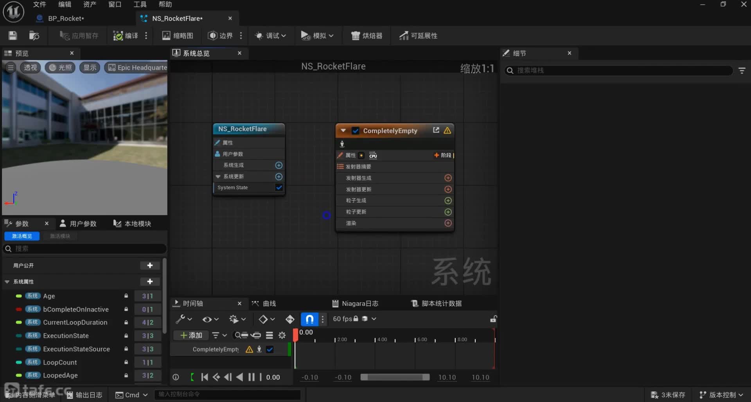This screenshot has height=402, width=751.
Task: Click the timeline range scrollbar
Action: pos(395,377)
